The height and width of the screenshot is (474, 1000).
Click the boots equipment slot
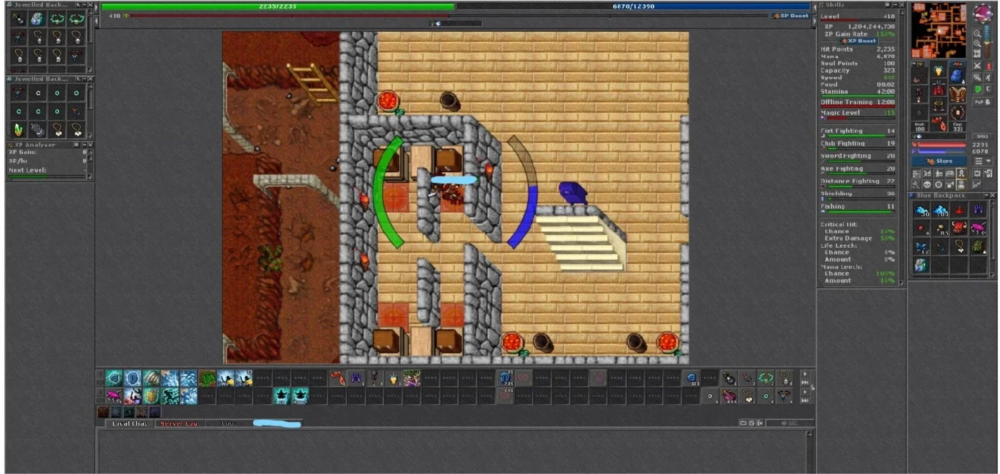pyautogui.click(x=939, y=125)
